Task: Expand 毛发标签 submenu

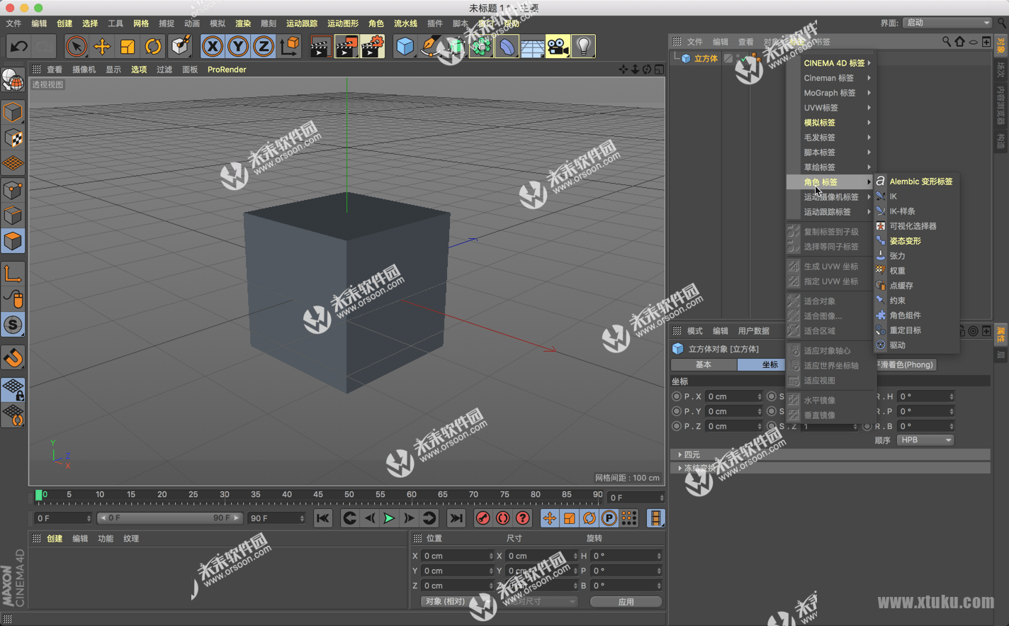Action: coord(830,138)
